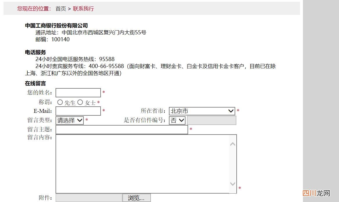Focus the 留言主题 subject input field
The image size is (339, 202).
[122, 130]
